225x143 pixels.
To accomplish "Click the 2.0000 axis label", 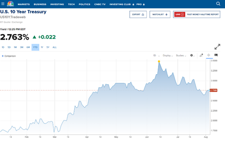I will tap(214, 121).
